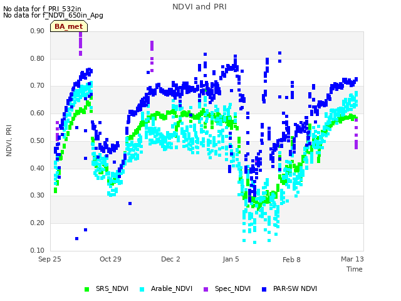Click the Mar 13 x-axis label
Screen dimensions: 401x301
[x=352, y=259]
